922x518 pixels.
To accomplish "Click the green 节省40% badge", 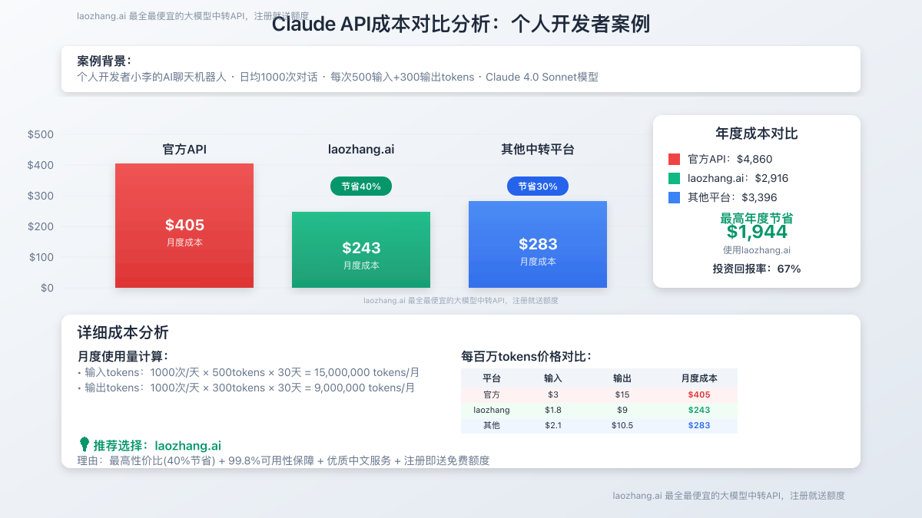I will pyautogui.click(x=361, y=186).
